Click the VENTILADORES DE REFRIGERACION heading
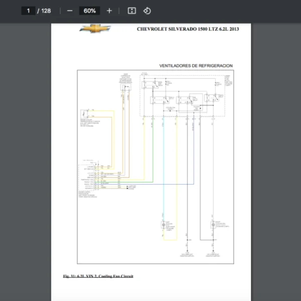This screenshot has height=301, width=301. pos(196,66)
